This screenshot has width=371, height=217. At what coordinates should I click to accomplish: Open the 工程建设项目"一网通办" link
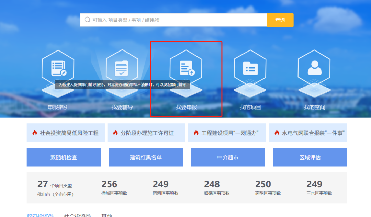(229, 133)
